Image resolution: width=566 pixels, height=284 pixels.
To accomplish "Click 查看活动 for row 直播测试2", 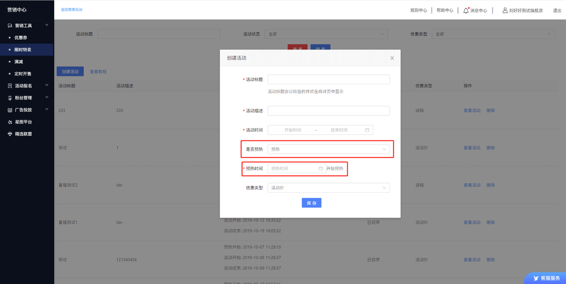I will (x=472, y=185).
